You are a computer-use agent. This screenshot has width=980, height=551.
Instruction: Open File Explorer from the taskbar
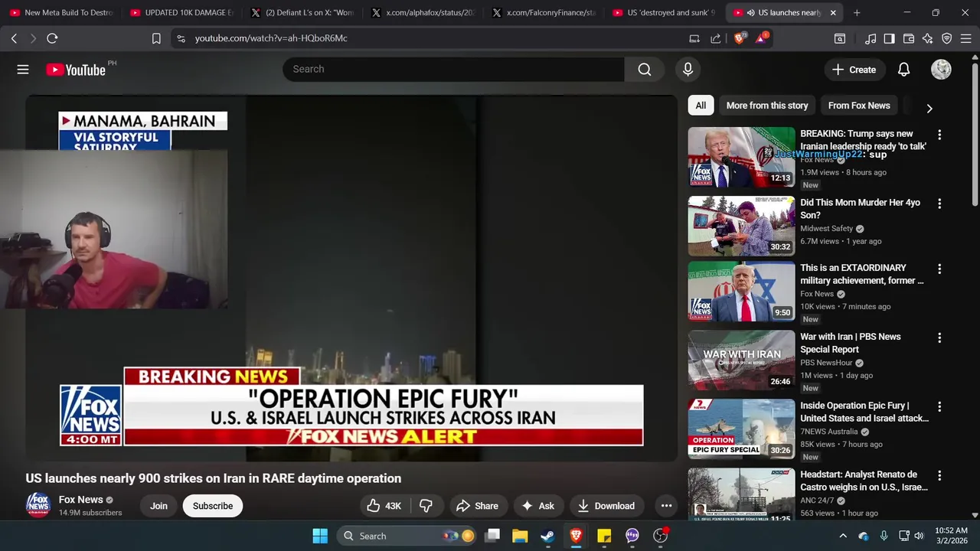coord(520,536)
